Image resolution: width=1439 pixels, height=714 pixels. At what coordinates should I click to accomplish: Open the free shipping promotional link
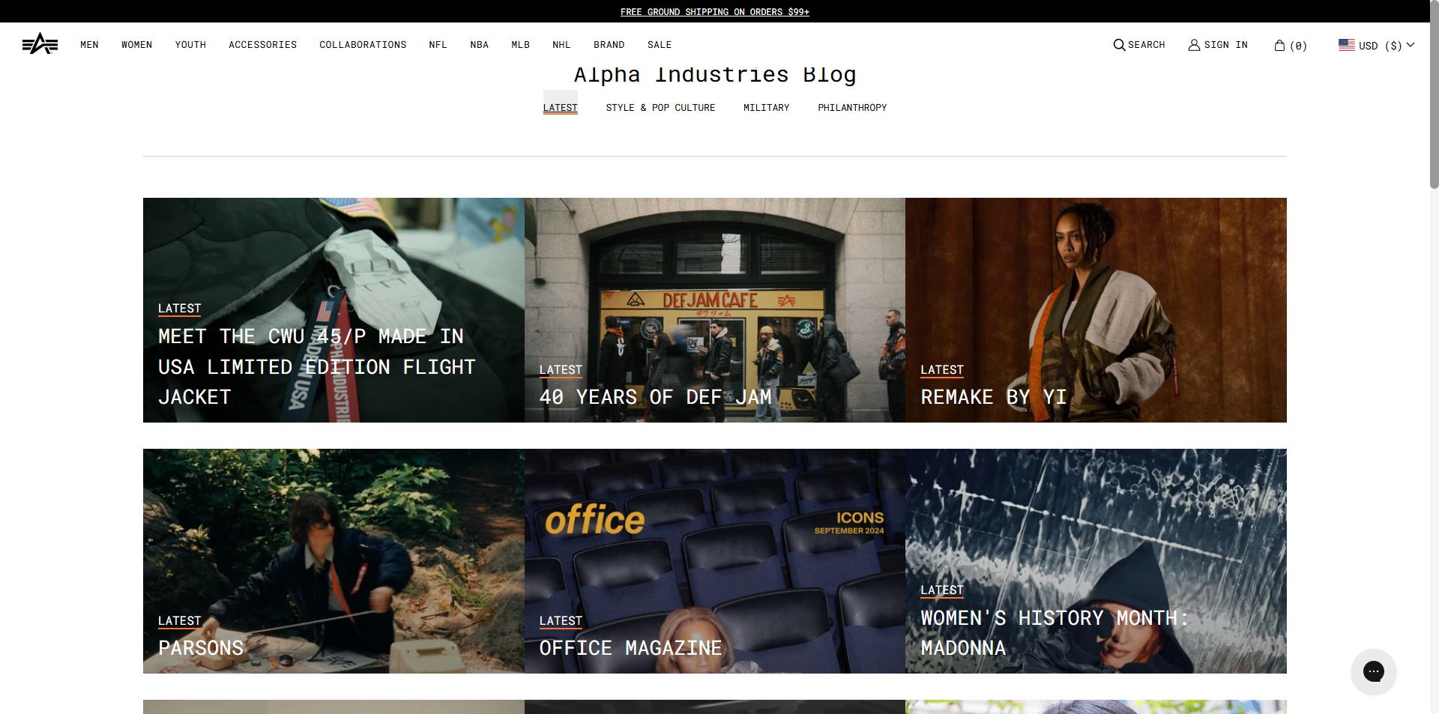pos(714,11)
